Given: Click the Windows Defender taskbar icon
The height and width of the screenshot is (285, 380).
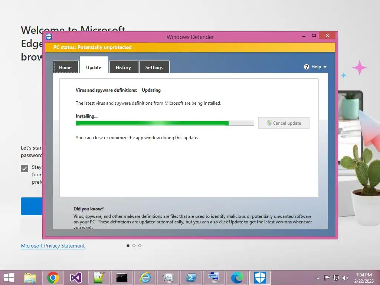Looking at the screenshot, I should [x=260, y=278].
